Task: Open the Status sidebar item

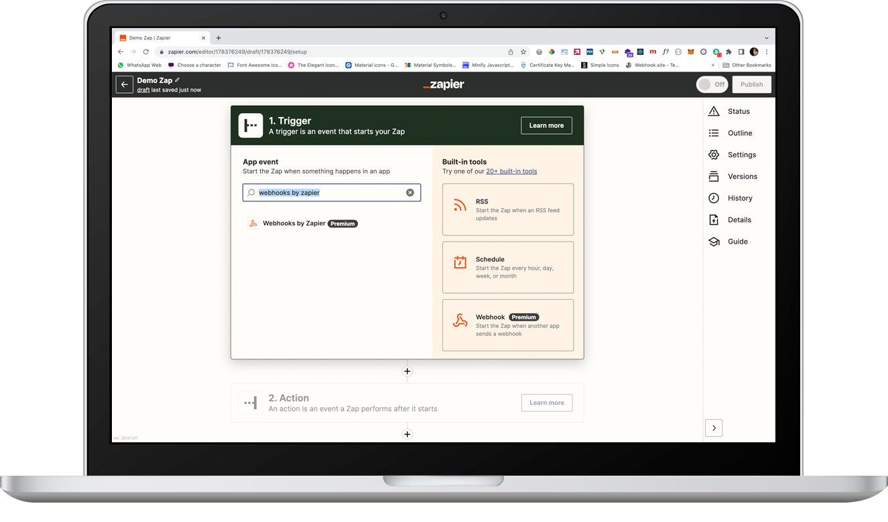Action: click(x=739, y=111)
